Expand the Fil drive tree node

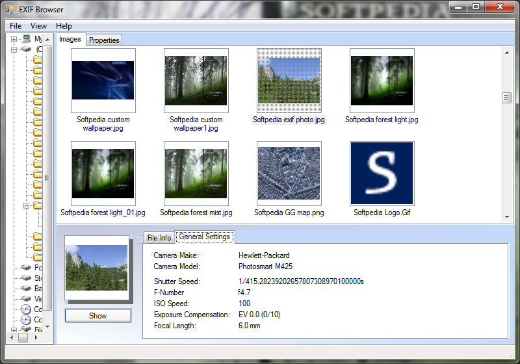point(14,330)
